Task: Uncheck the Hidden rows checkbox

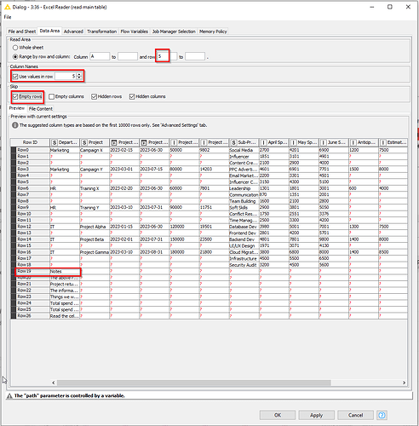Action: click(94, 97)
